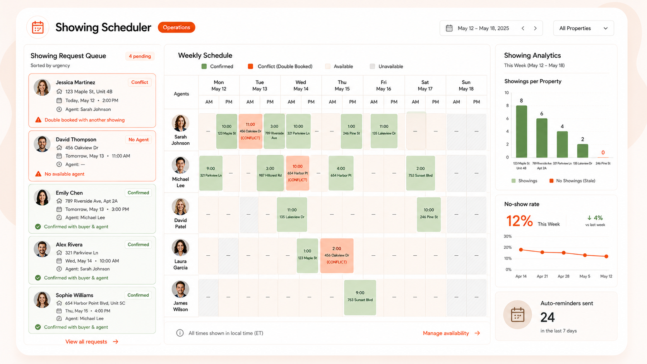
Task: Open the All Properties dropdown
Action: (x=583, y=28)
